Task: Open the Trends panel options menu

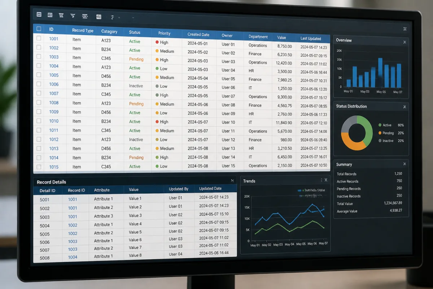Action: (x=321, y=180)
